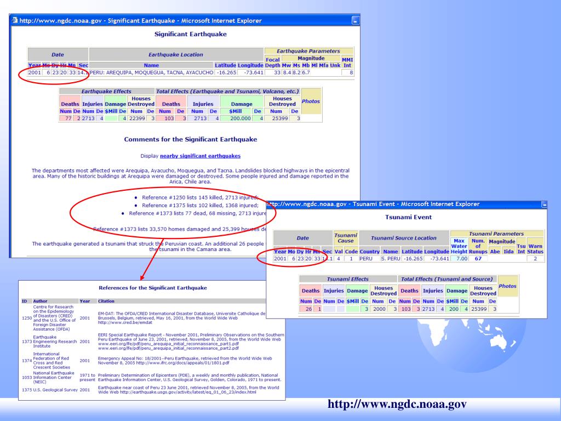Select max water height value 7.00
Image resolution: width=561 pixels, height=421 pixels.
coord(461,259)
